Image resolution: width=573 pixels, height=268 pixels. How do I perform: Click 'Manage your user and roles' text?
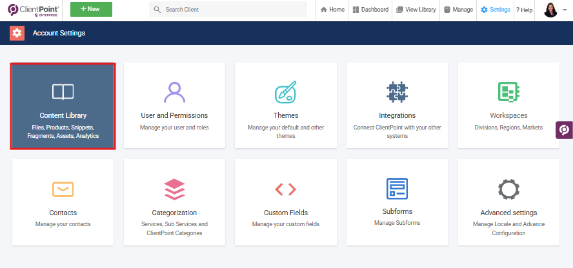(x=174, y=128)
